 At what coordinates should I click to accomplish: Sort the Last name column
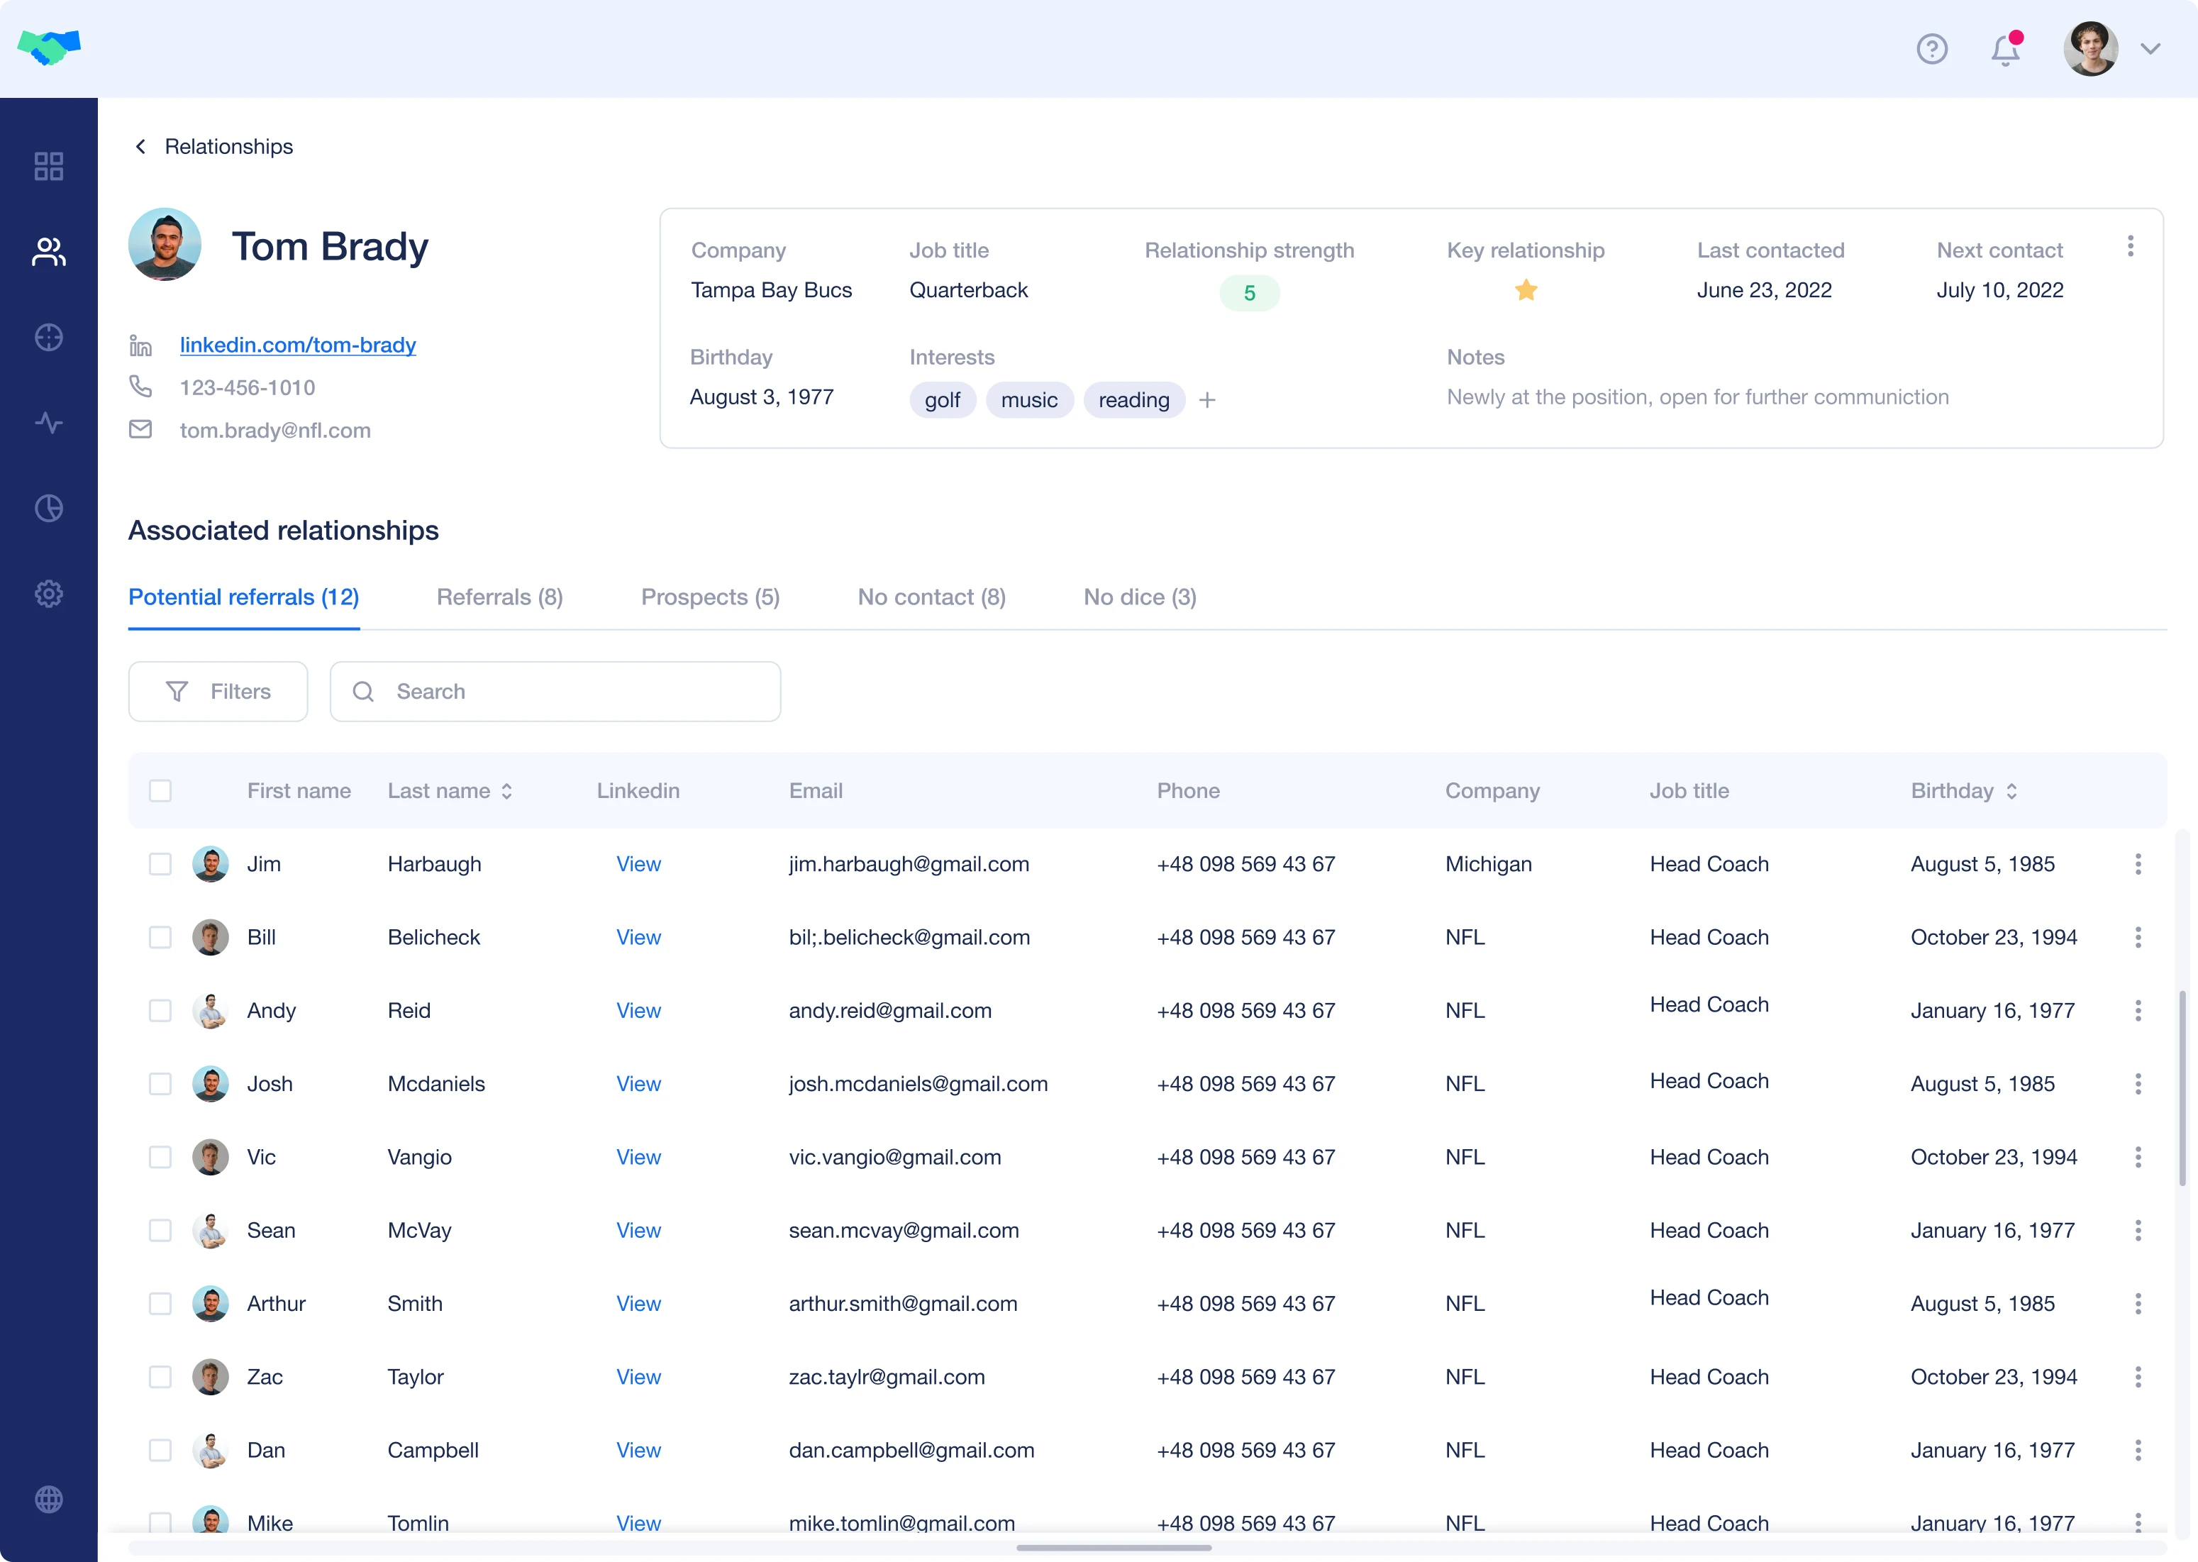(x=506, y=791)
